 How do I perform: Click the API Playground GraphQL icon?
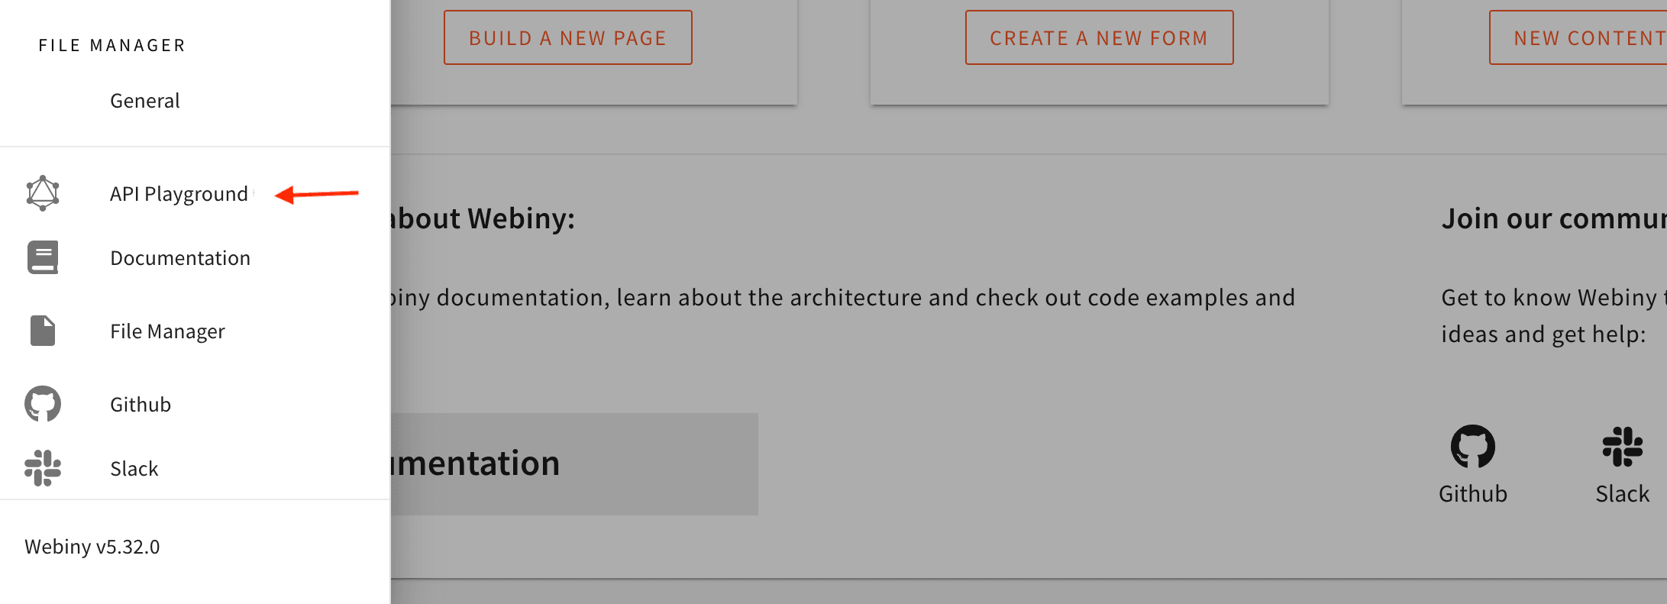pyautogui.click(x=43, y=193)
